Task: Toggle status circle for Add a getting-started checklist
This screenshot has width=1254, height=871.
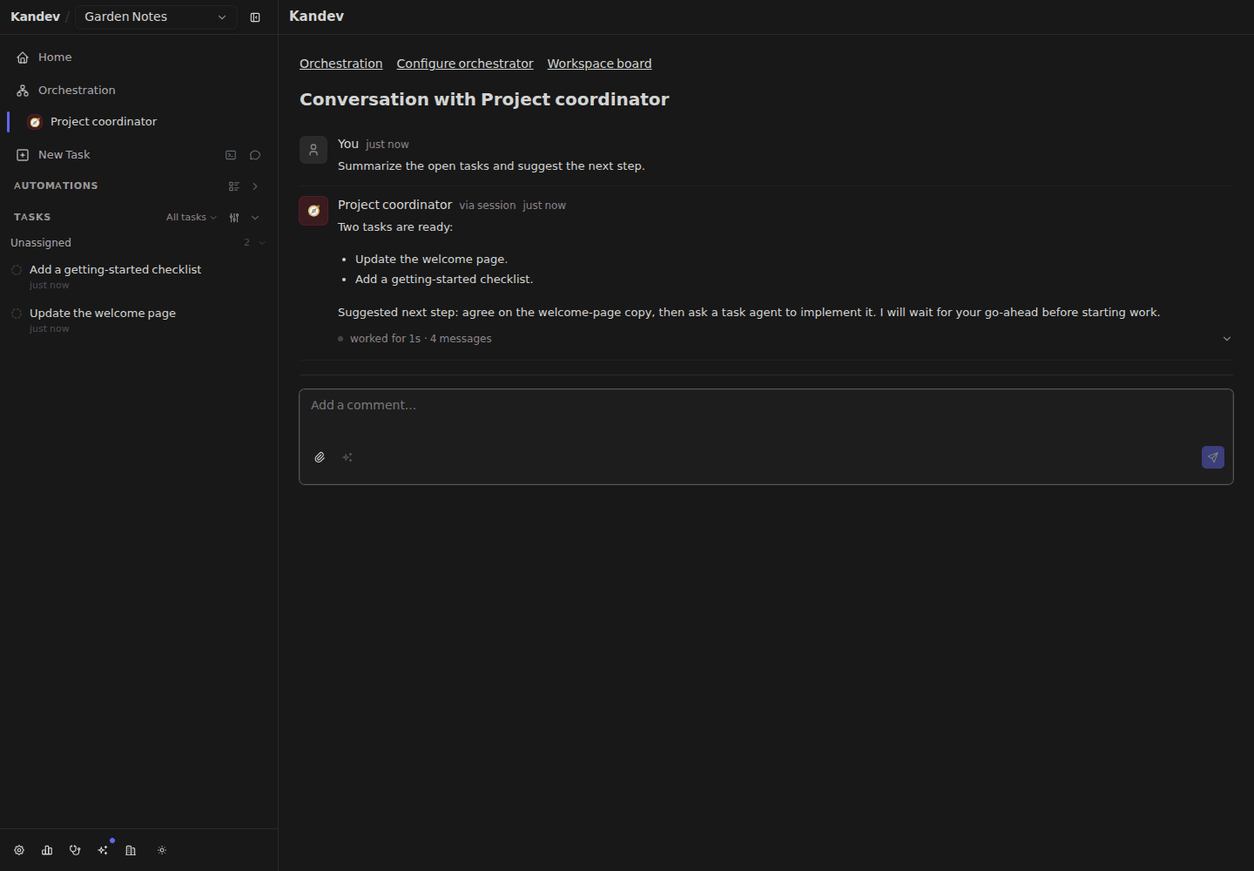Action: click(x=17, y=270)
